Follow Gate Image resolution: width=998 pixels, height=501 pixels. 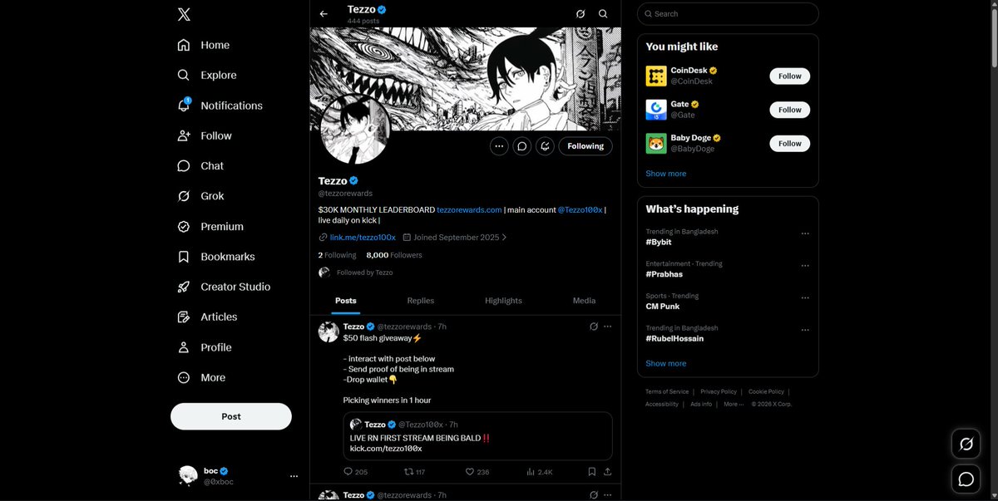coord(789,110)
